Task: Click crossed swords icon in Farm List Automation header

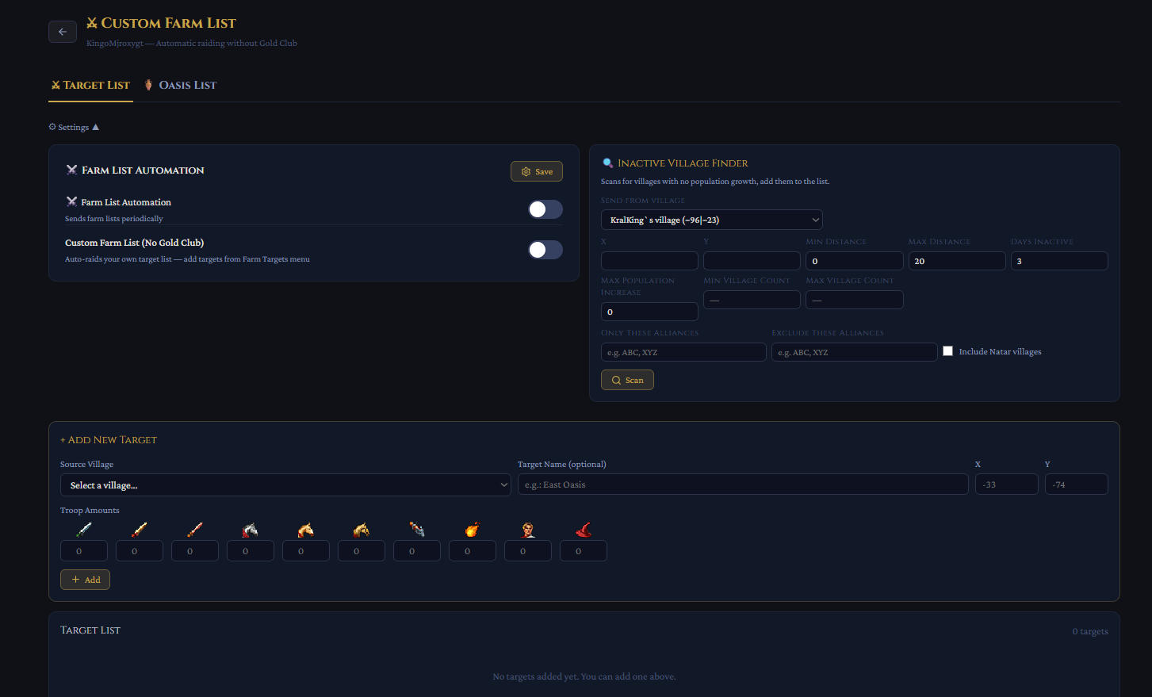Action: 71,170
